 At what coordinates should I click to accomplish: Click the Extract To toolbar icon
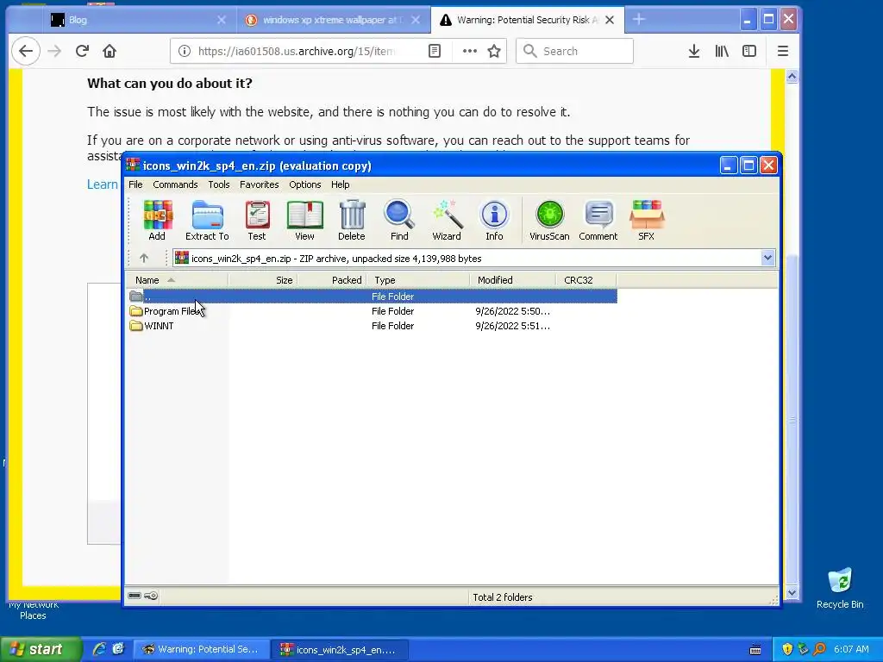(207, 221)
